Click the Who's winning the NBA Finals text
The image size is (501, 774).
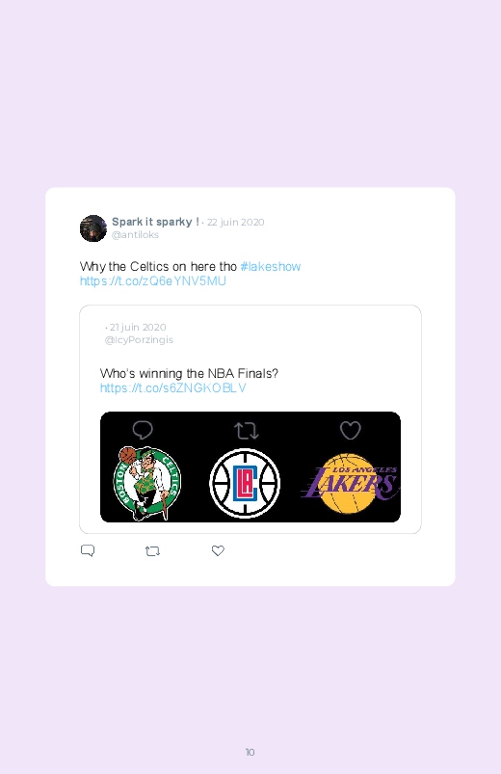[x=189, y=373]
